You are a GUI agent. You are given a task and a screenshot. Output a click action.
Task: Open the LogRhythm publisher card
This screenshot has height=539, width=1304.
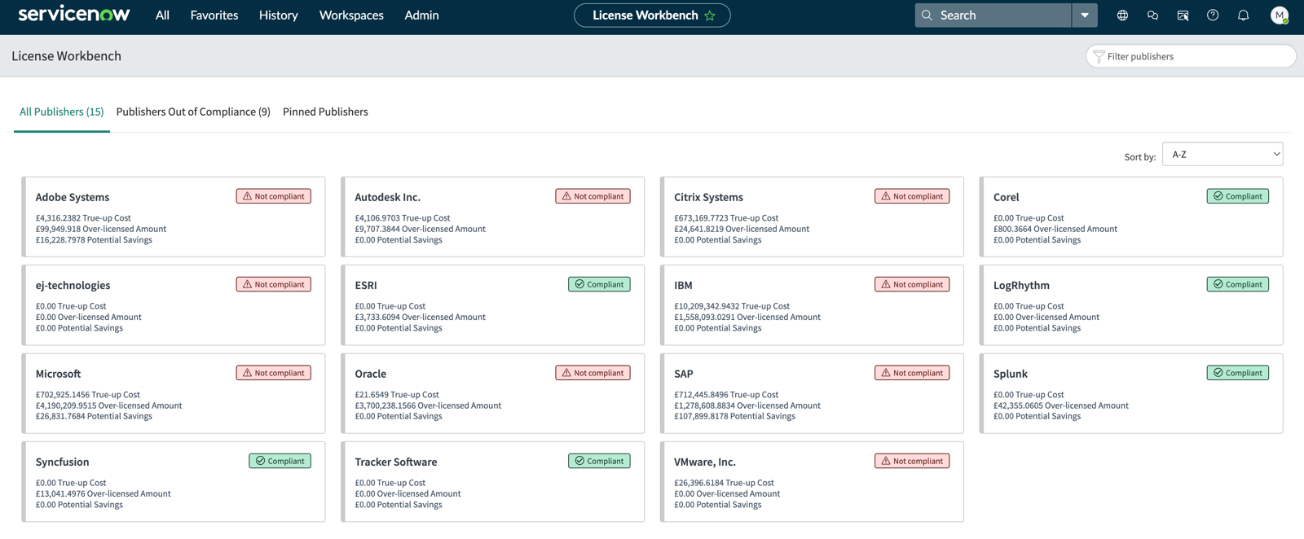point(1131,305)
